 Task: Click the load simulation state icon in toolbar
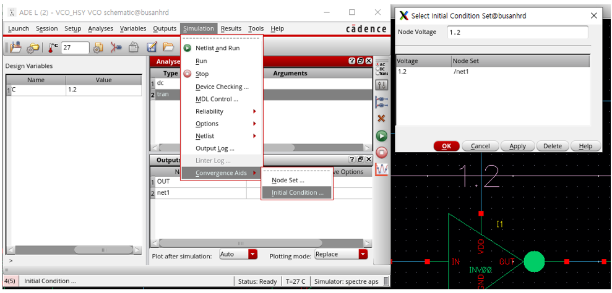point(15,48)
